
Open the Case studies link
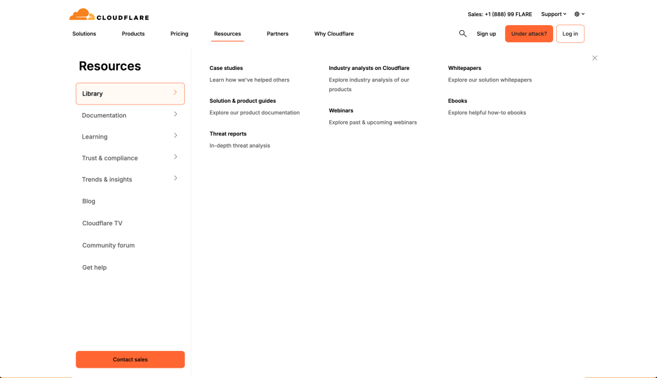(x=226, y=68)
